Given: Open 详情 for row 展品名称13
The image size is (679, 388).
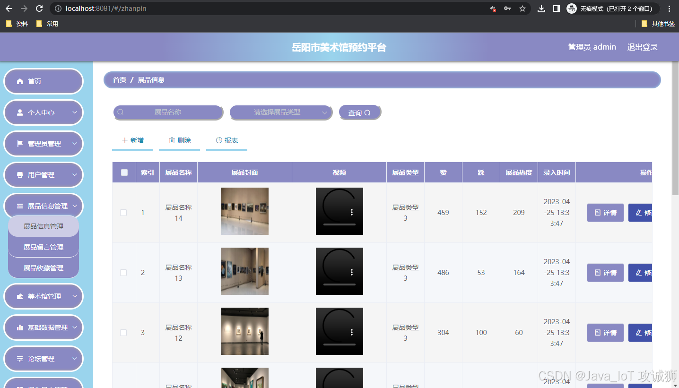Looking at the screenshot, I should (605, 273).
